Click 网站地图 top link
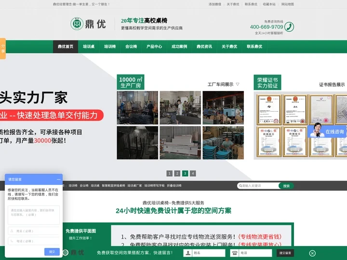The height and width of the screenshot is (260, 347). click(x=288, y=4)
